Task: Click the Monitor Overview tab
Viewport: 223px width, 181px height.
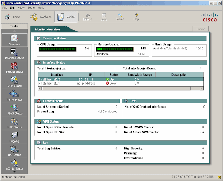Action: (x=47, y=29)
